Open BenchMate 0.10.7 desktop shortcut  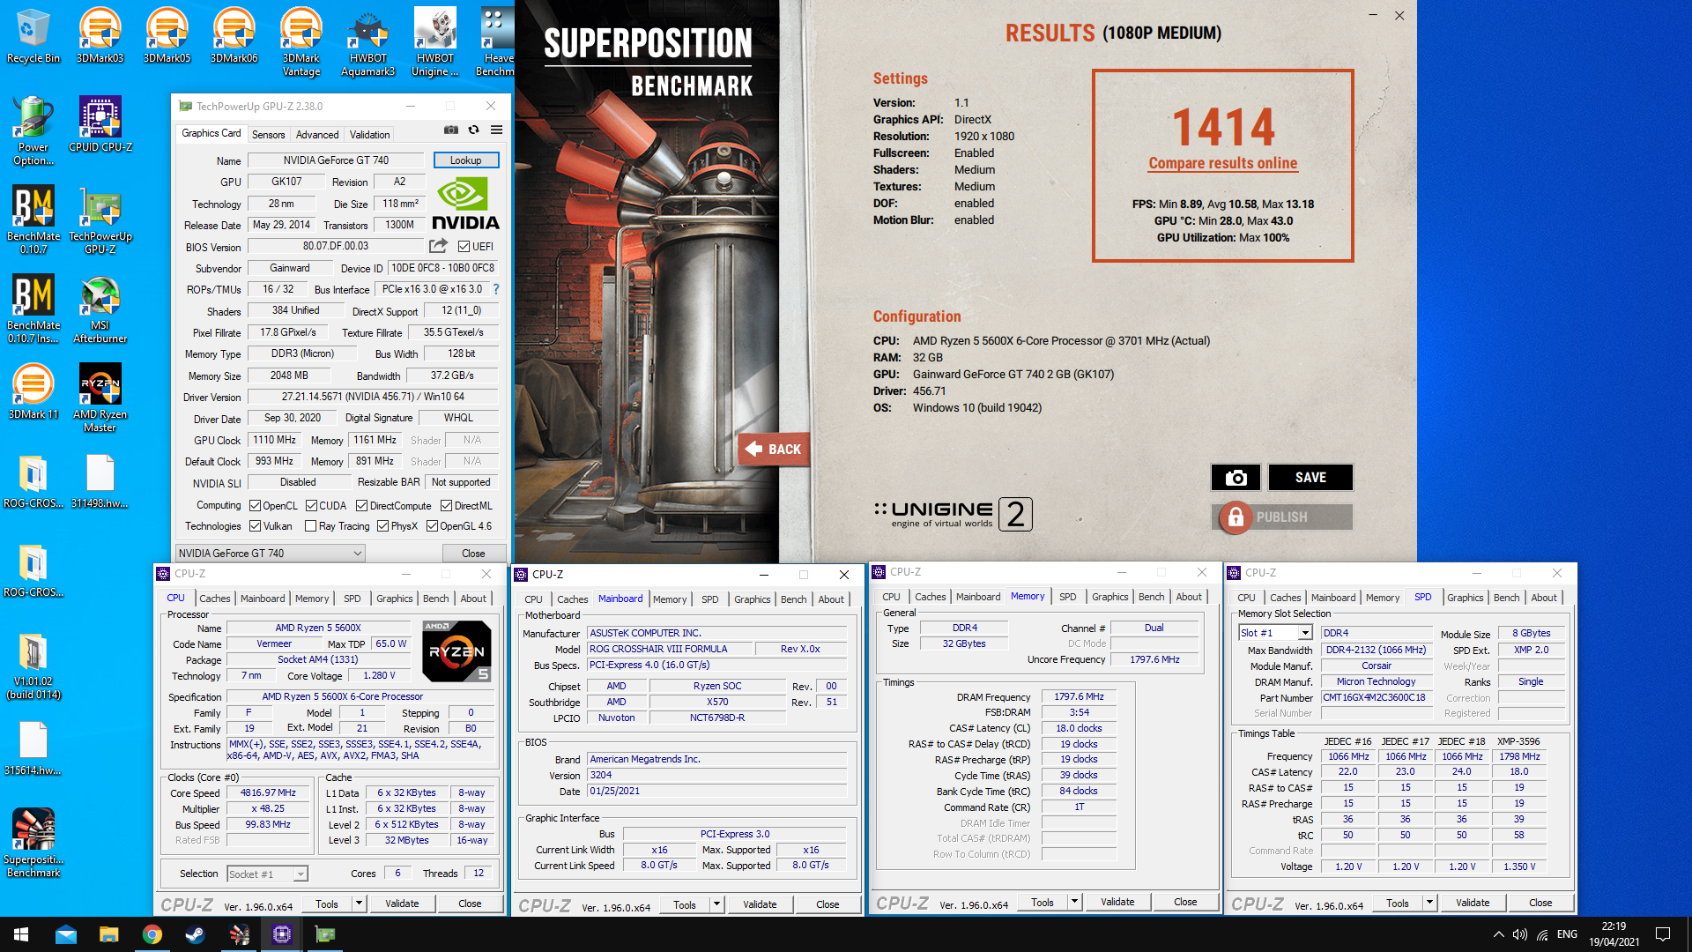pos(33,220)
